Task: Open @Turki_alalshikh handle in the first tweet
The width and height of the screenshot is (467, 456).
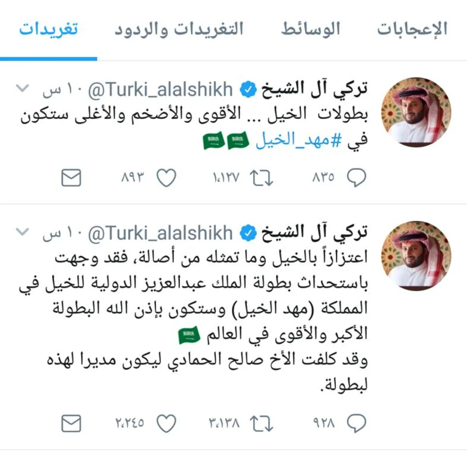Action: tap(160, 90)
